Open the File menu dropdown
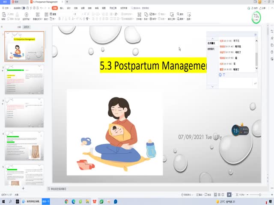274x205 pixels. click(6, 8)
